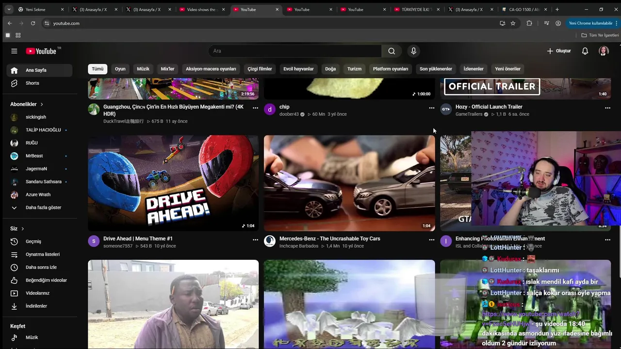Select the Evcil hayvanlar chip

[298, 69]
